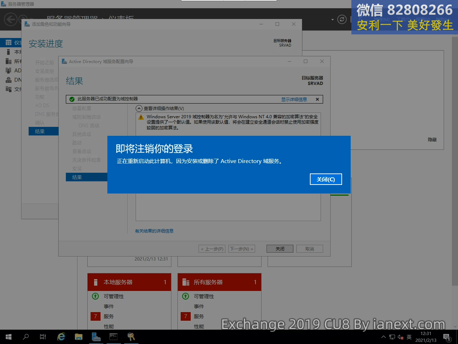Select the 安装 step in AD DS wizard

click(77, 168)
